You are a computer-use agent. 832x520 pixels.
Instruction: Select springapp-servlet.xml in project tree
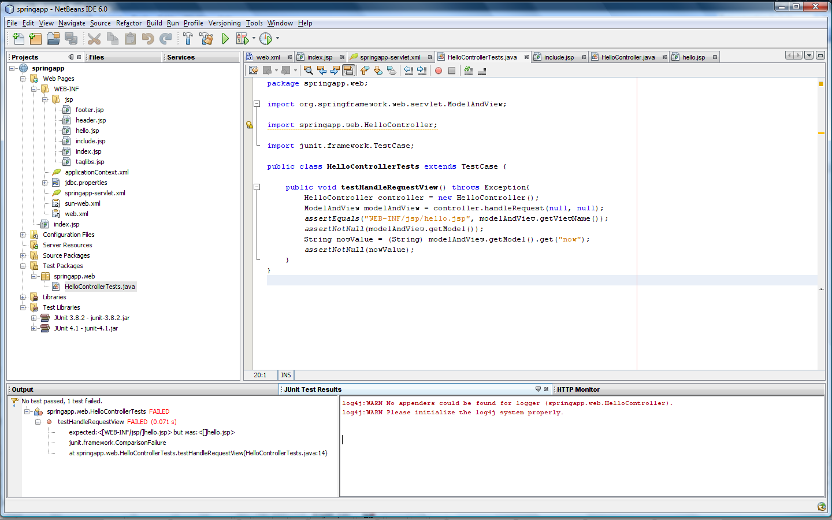coord(95,193)
